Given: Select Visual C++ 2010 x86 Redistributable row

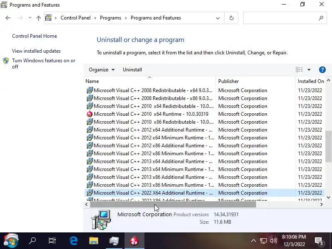Looking at the screenshot, I should click(x=205, y=122).
